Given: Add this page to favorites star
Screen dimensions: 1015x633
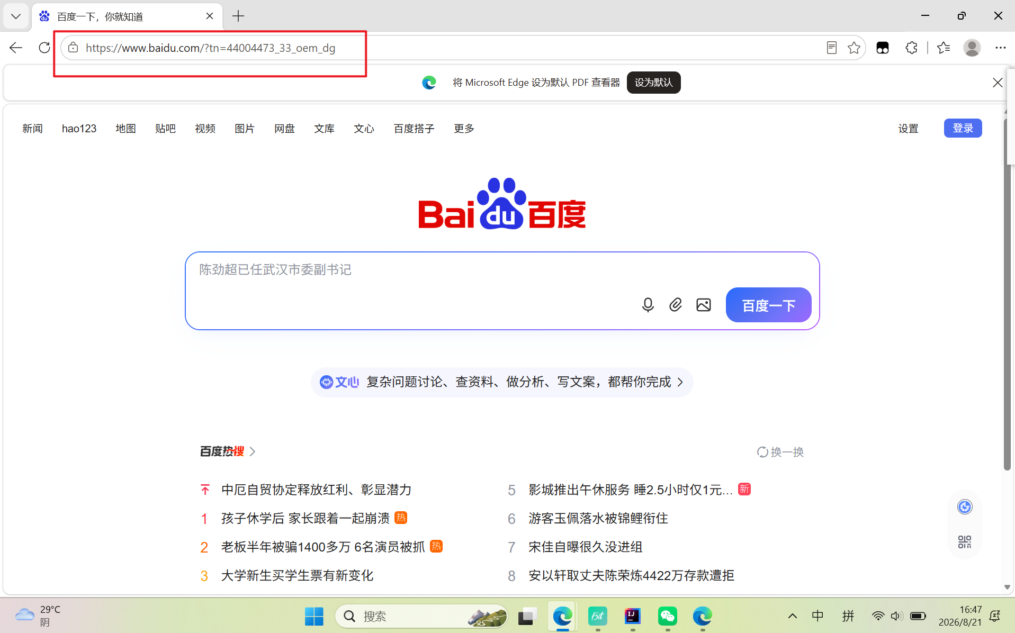Looking at the screenshot, I should [854, 48].
